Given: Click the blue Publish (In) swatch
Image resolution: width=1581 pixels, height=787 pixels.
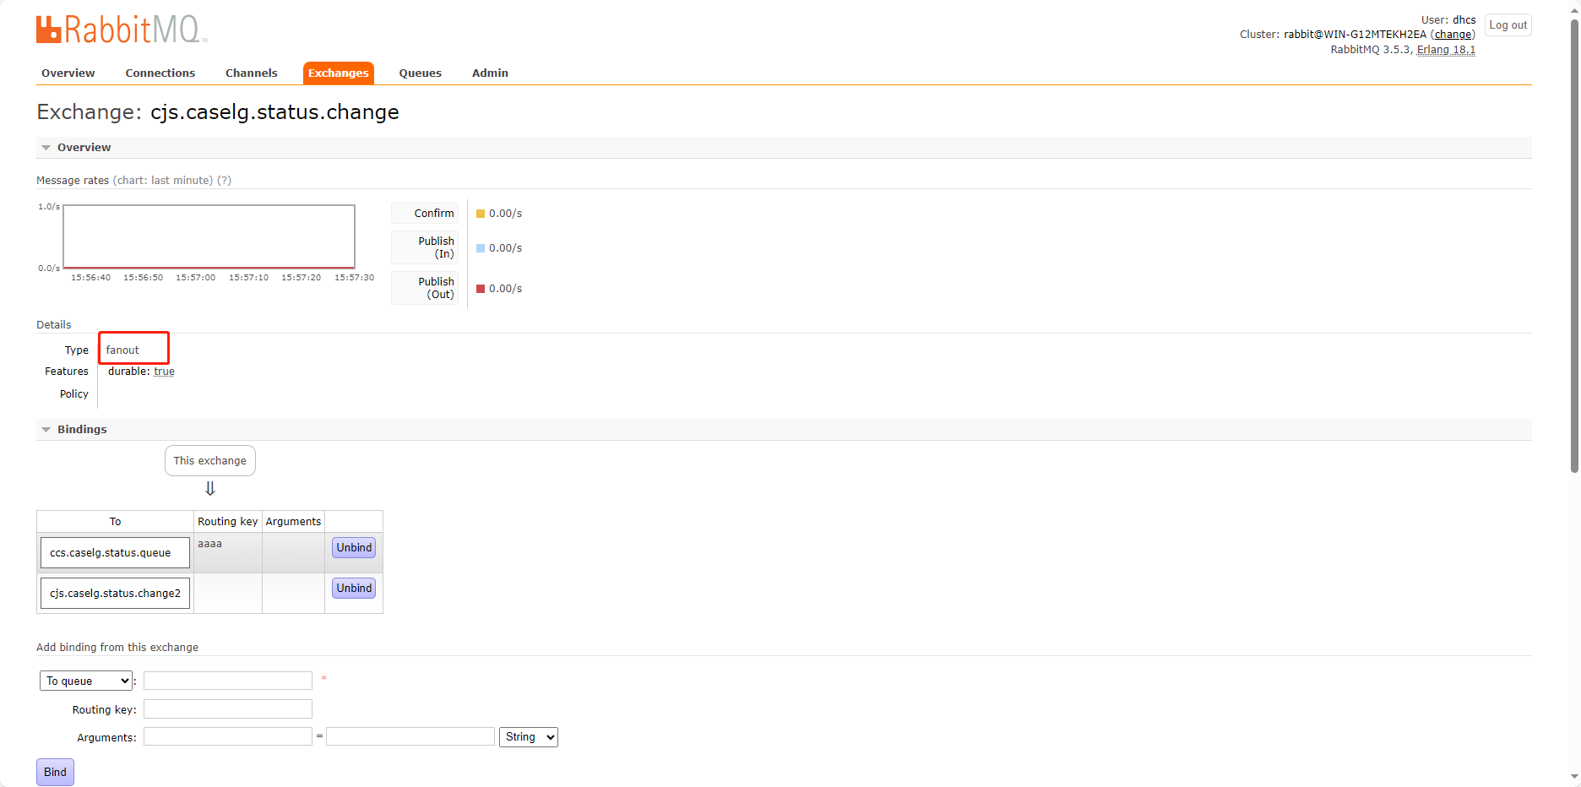Looking at the screenshot, I should [x=481, y=248].
